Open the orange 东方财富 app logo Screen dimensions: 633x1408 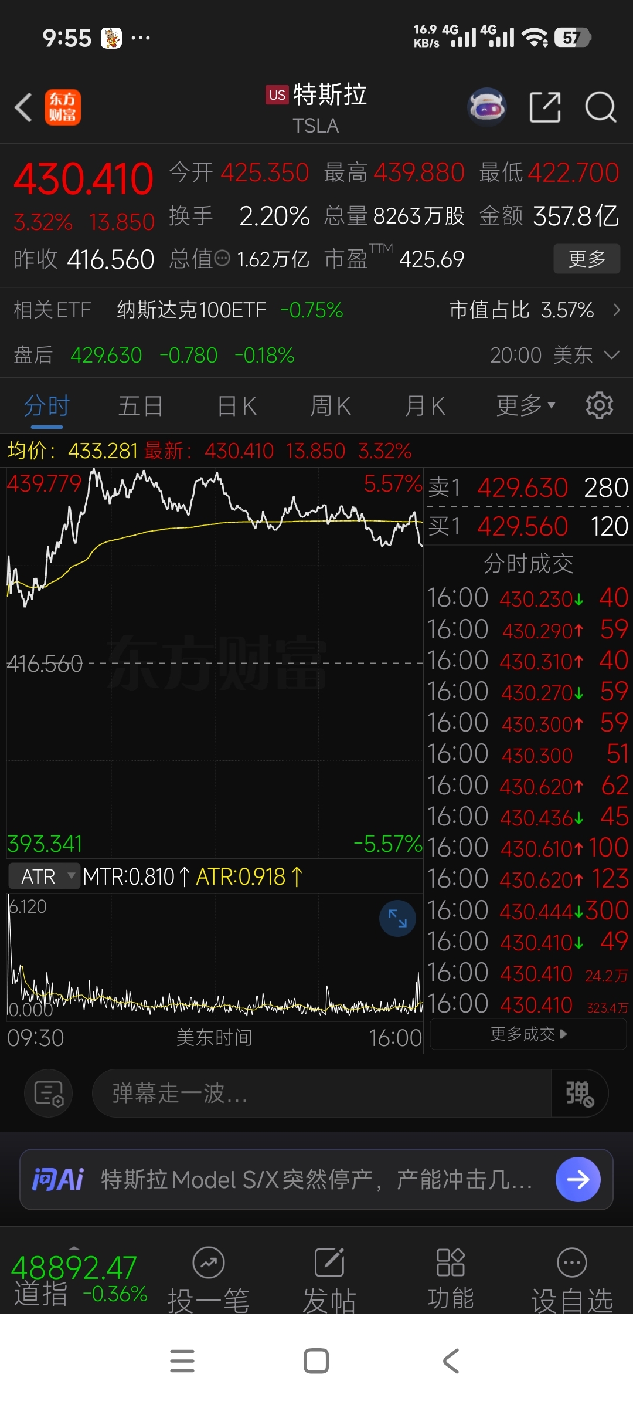(63, 107)
